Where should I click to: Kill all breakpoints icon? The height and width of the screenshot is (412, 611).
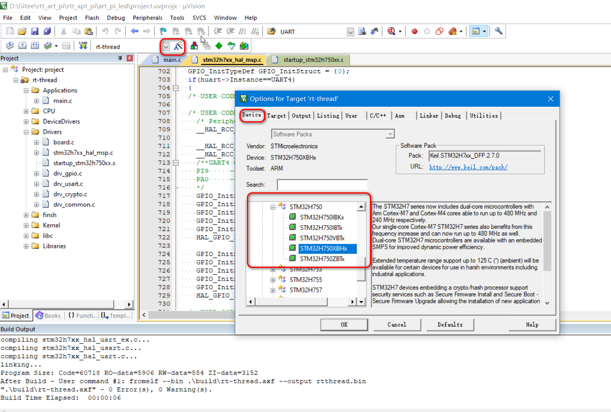pyautogui.click(x=453, y=31)
